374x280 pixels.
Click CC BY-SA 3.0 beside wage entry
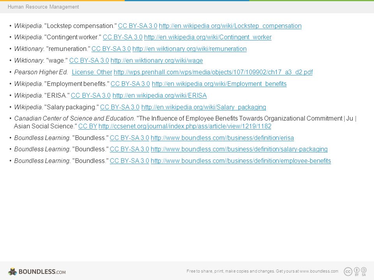coord(89,61)
